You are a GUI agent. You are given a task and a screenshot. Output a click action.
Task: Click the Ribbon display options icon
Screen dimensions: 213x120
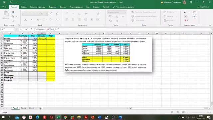point(191,2)
